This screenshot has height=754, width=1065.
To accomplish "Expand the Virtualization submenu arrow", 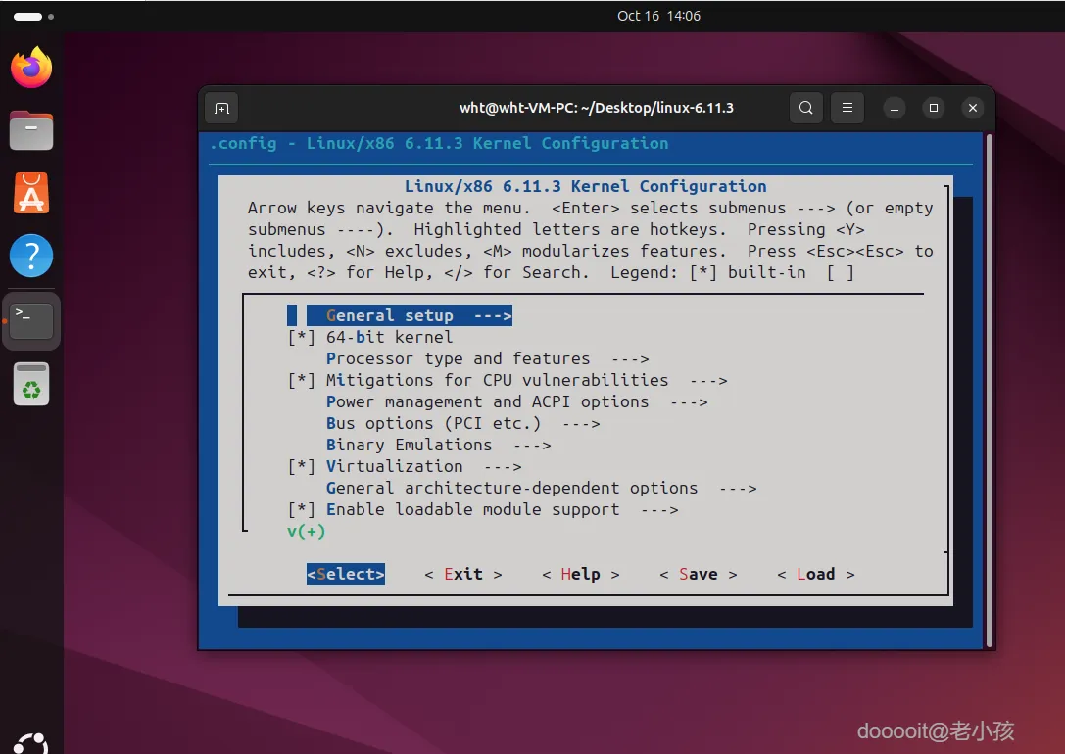I will click(x=503, y=467).
